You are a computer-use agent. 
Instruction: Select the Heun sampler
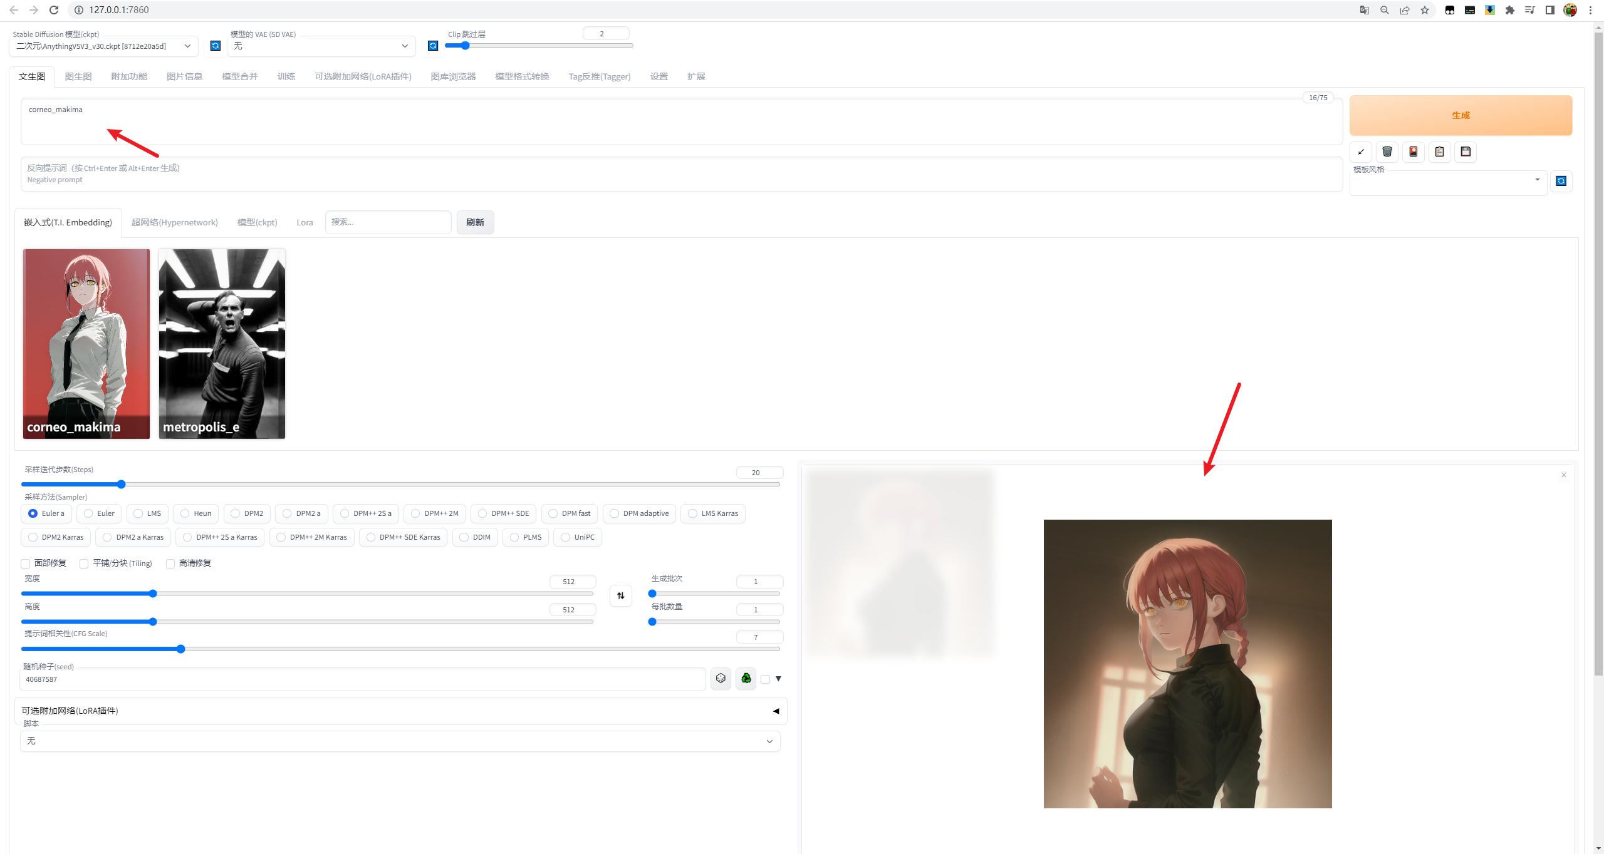[x=195, y=513]
